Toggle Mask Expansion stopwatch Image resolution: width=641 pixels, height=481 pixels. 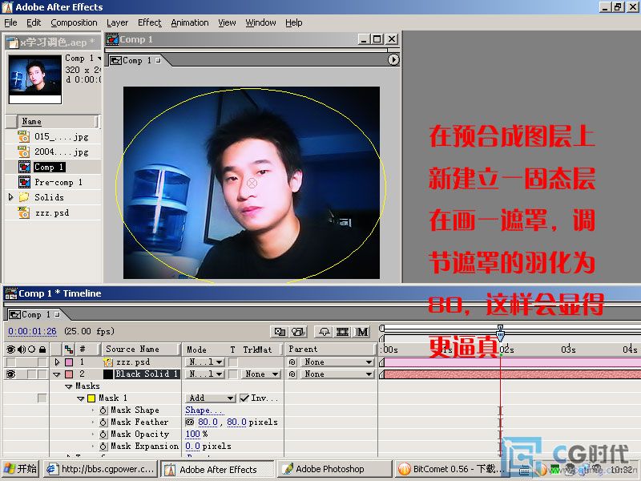click(x=103, y=447)
